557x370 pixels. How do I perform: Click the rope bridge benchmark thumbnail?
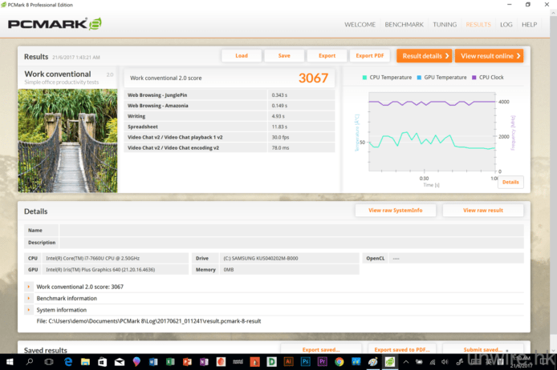(67, 140)
